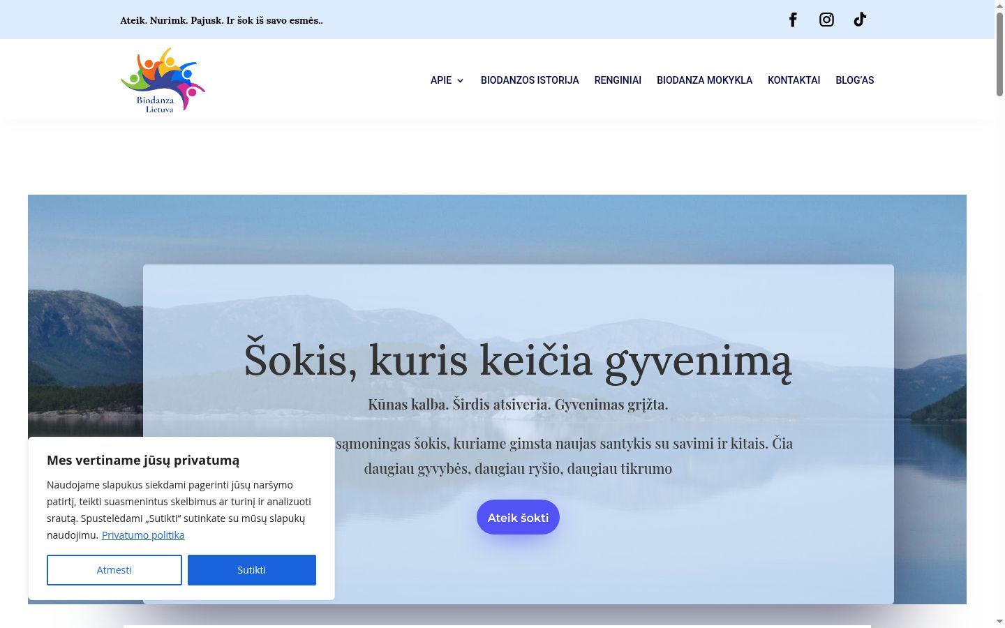
Task: Accept cookies with Sutikti
Action: pyautogui.click(x=252, y=570)
